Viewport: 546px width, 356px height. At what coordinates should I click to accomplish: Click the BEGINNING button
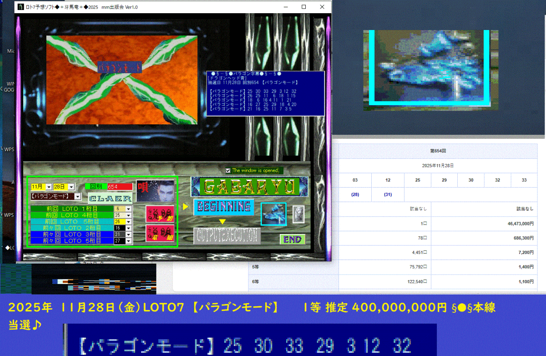pyautogui.click(x=223, y=207)
